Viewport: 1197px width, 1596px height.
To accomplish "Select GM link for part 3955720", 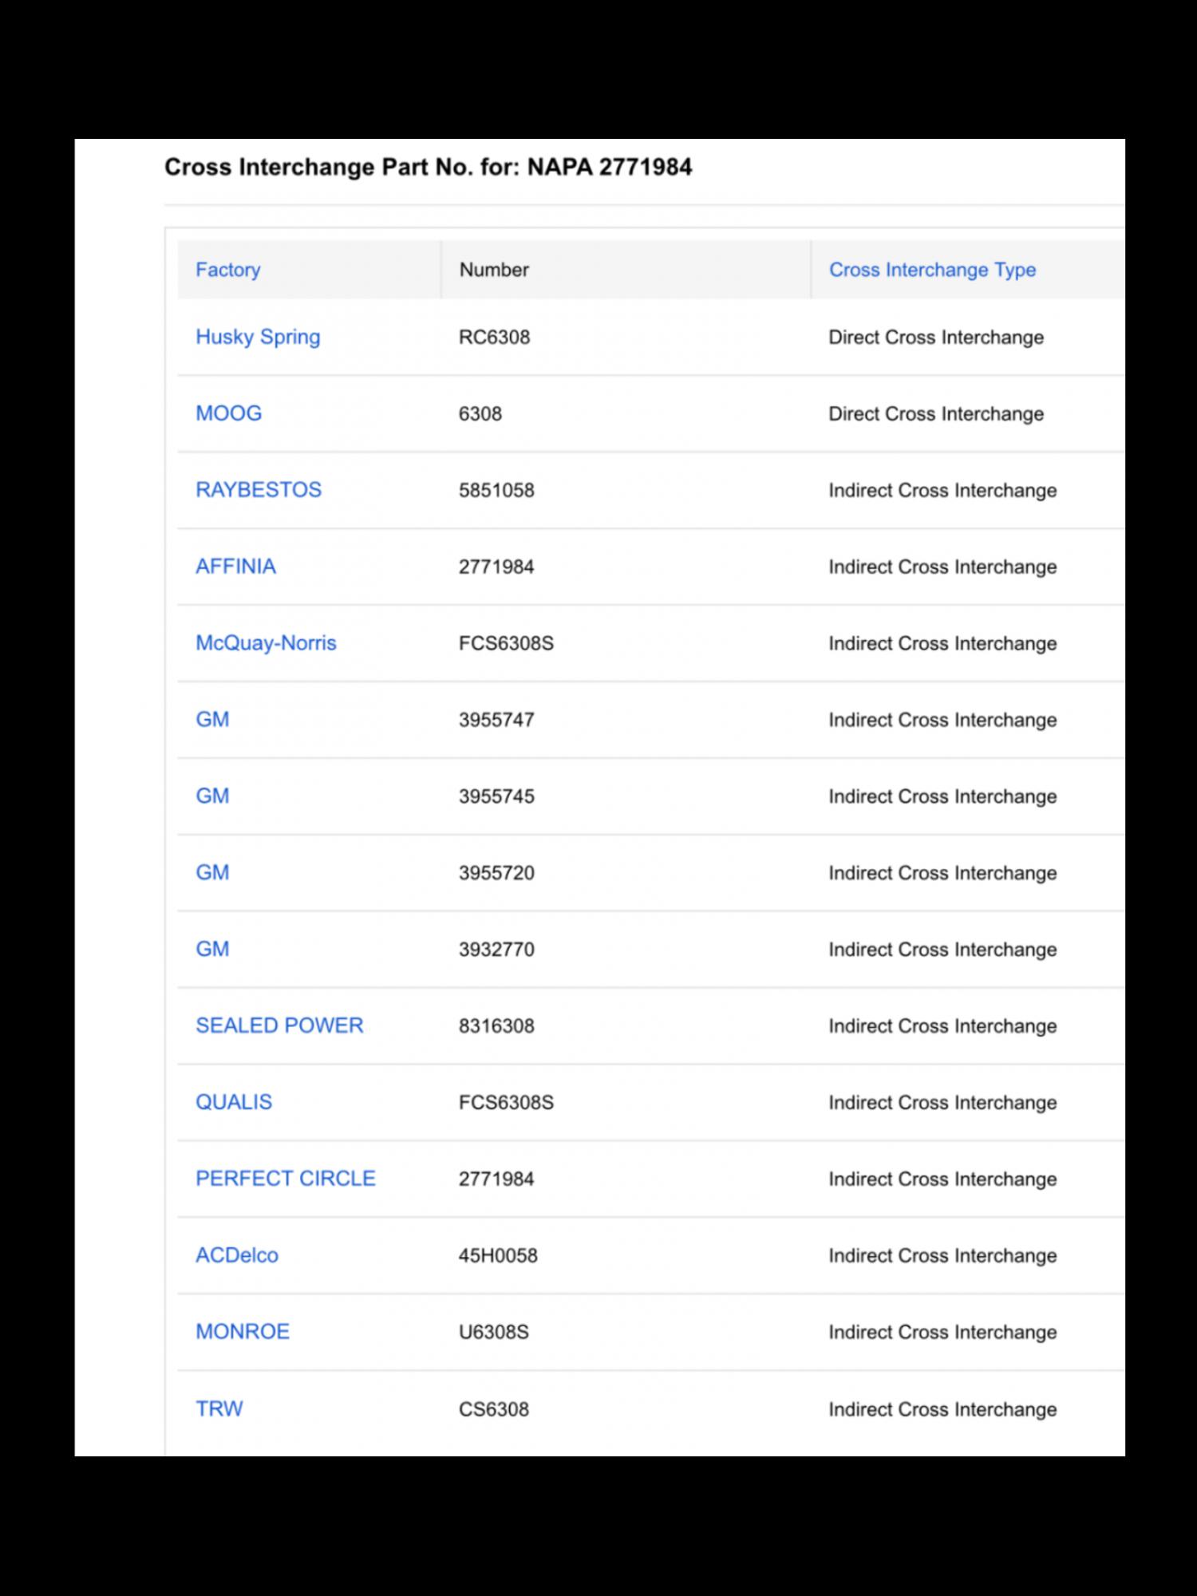I will pyautogui.click(x=212, y=873).
